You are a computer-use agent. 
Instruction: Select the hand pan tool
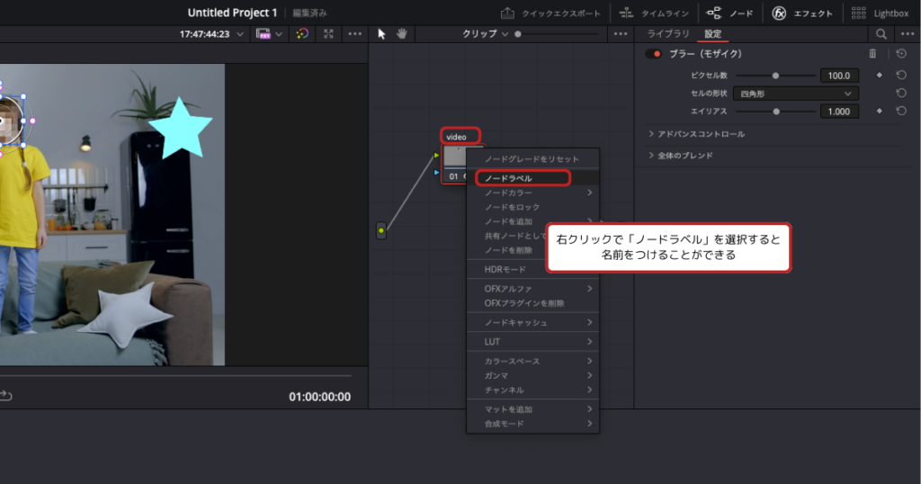tap(402, 33)
